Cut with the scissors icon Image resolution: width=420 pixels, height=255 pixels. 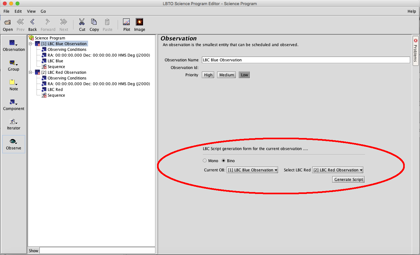82,22
